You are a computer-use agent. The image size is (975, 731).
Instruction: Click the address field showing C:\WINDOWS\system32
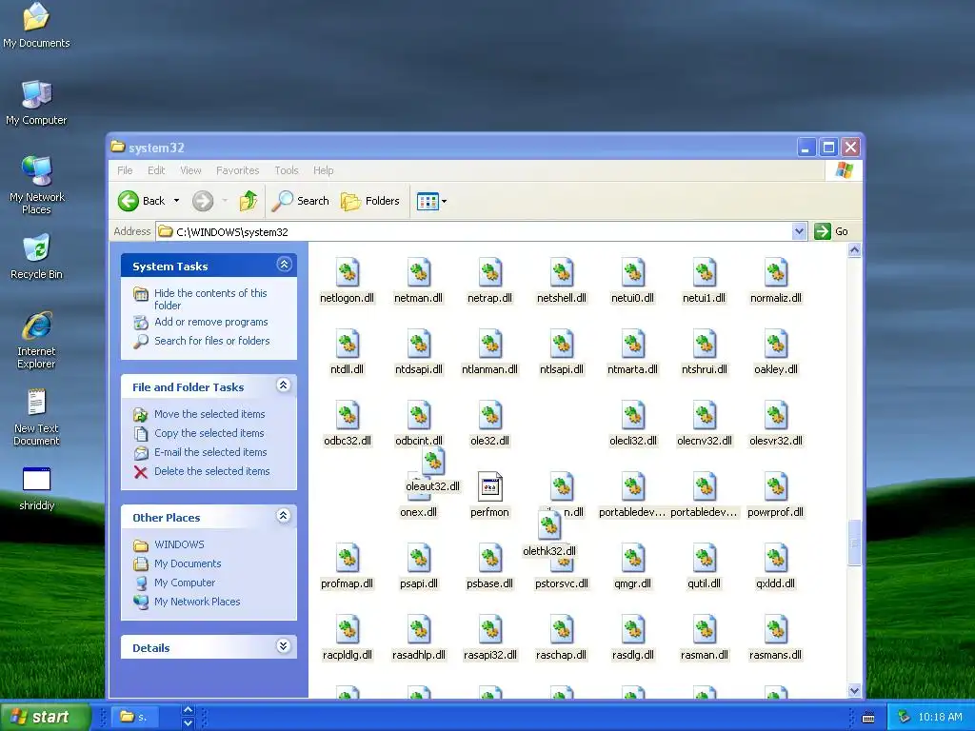[x=474, y=232]
